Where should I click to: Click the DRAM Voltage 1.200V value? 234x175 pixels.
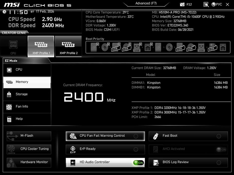point(212,68)
